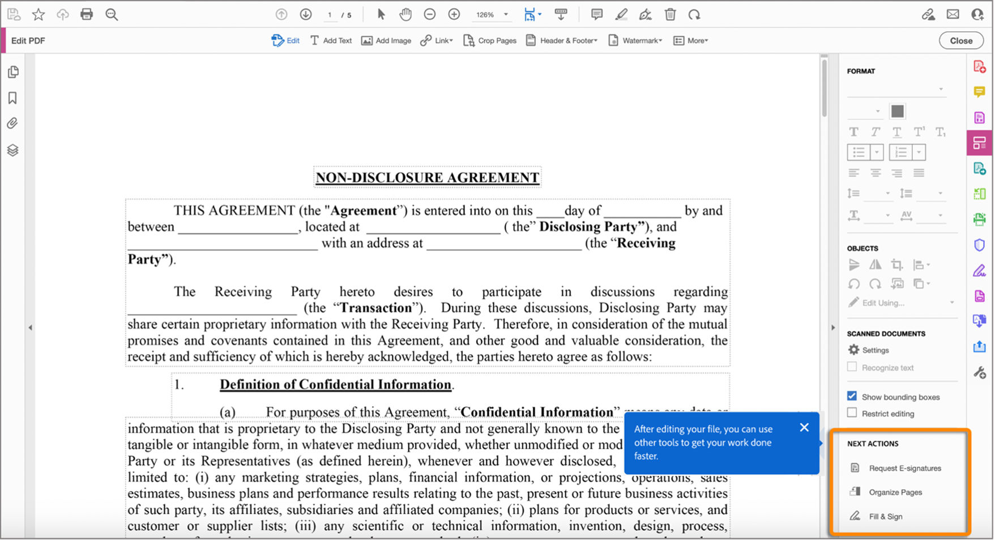Open the Add Image tool
The width and height of the screenshot is (995, 541).
click(x=386, y=40)
